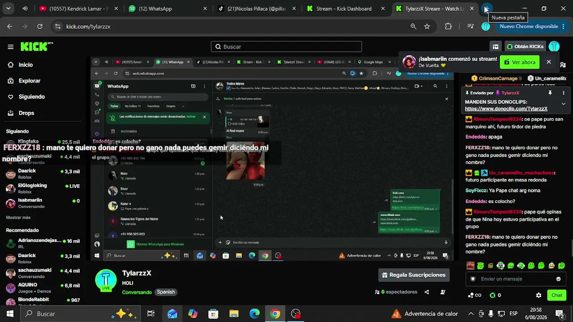Screen dimensions: 573x322
Task: Click the Obtén KICKs button
Action: [525, 47]
